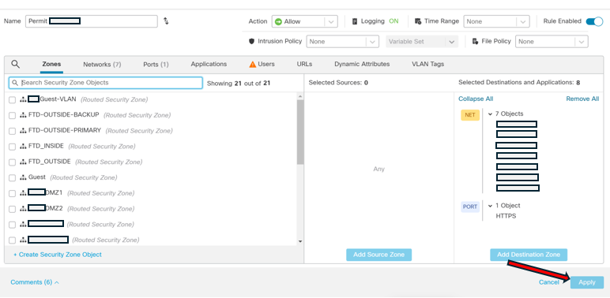610x298 pixels.
Task: Switch to the Networks (7) tab
Action: click(x=102, y=65)
